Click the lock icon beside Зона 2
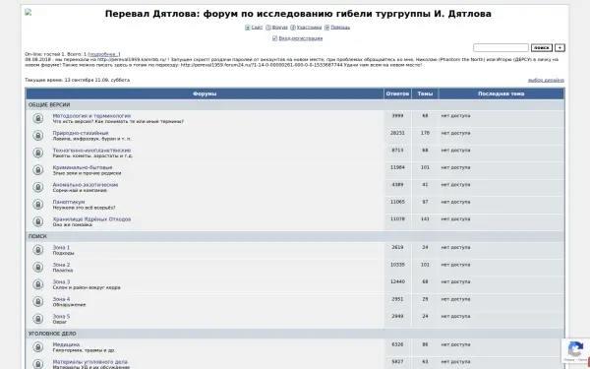Image resolution: width=590 pixels, height=369 pixels. click(x=37, y=268)
